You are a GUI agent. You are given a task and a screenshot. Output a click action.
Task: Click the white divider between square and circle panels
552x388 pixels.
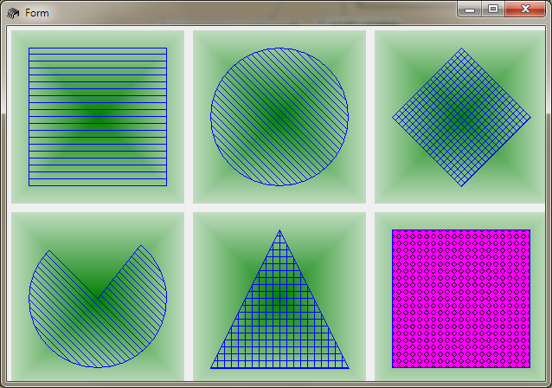pyautogui.click(x=189, y=117)
